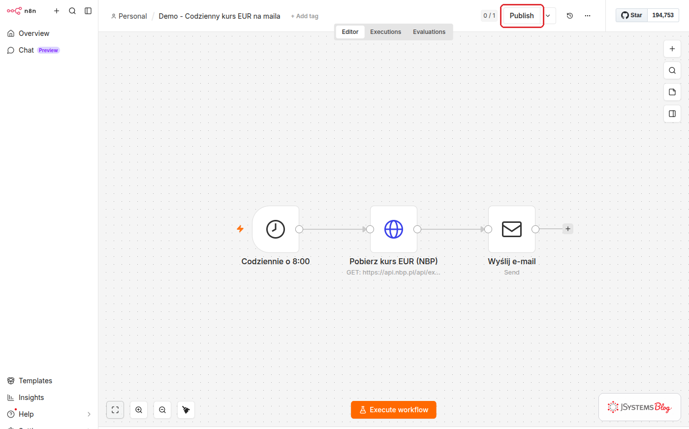Open Insights in the sidebar
Viewport: 689px width, 429px height.
[49, 398]
